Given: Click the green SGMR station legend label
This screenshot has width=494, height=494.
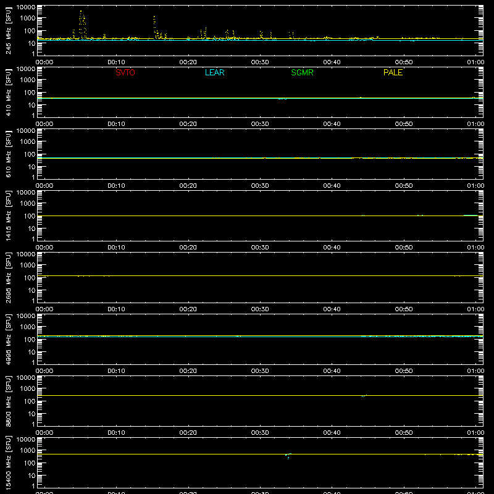Looking at the screenshot, I should [302, 72].
